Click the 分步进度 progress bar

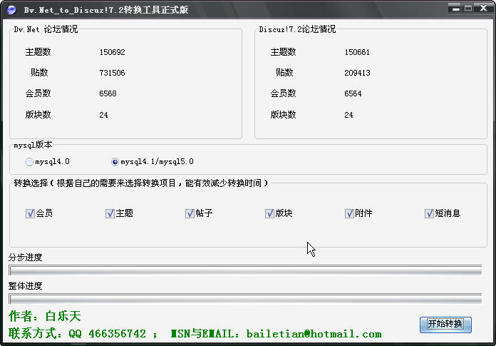pos(245,270)
